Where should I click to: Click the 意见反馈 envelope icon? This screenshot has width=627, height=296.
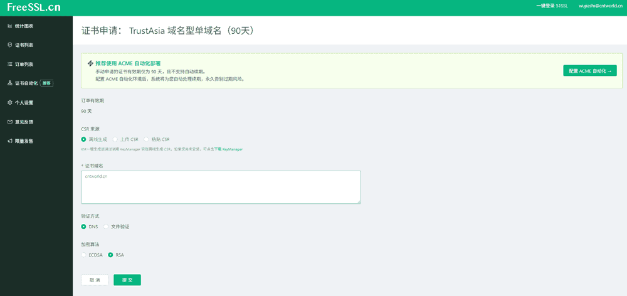(x=9, y=122)
